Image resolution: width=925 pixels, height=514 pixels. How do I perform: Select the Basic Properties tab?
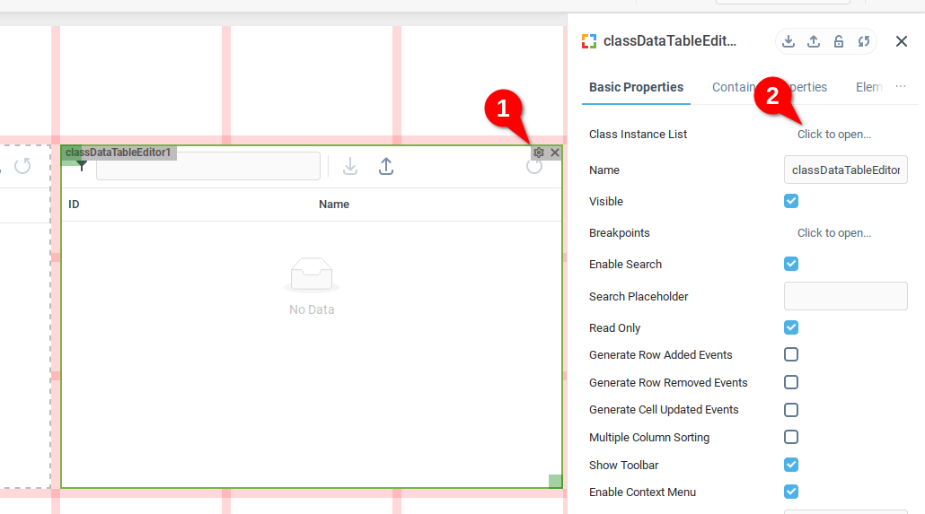(x=636, y=87)
